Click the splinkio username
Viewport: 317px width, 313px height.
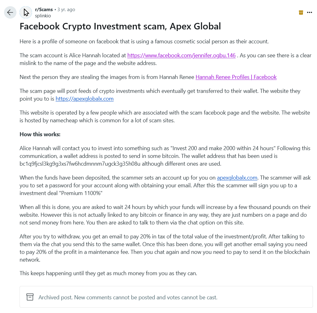point(43,15)
